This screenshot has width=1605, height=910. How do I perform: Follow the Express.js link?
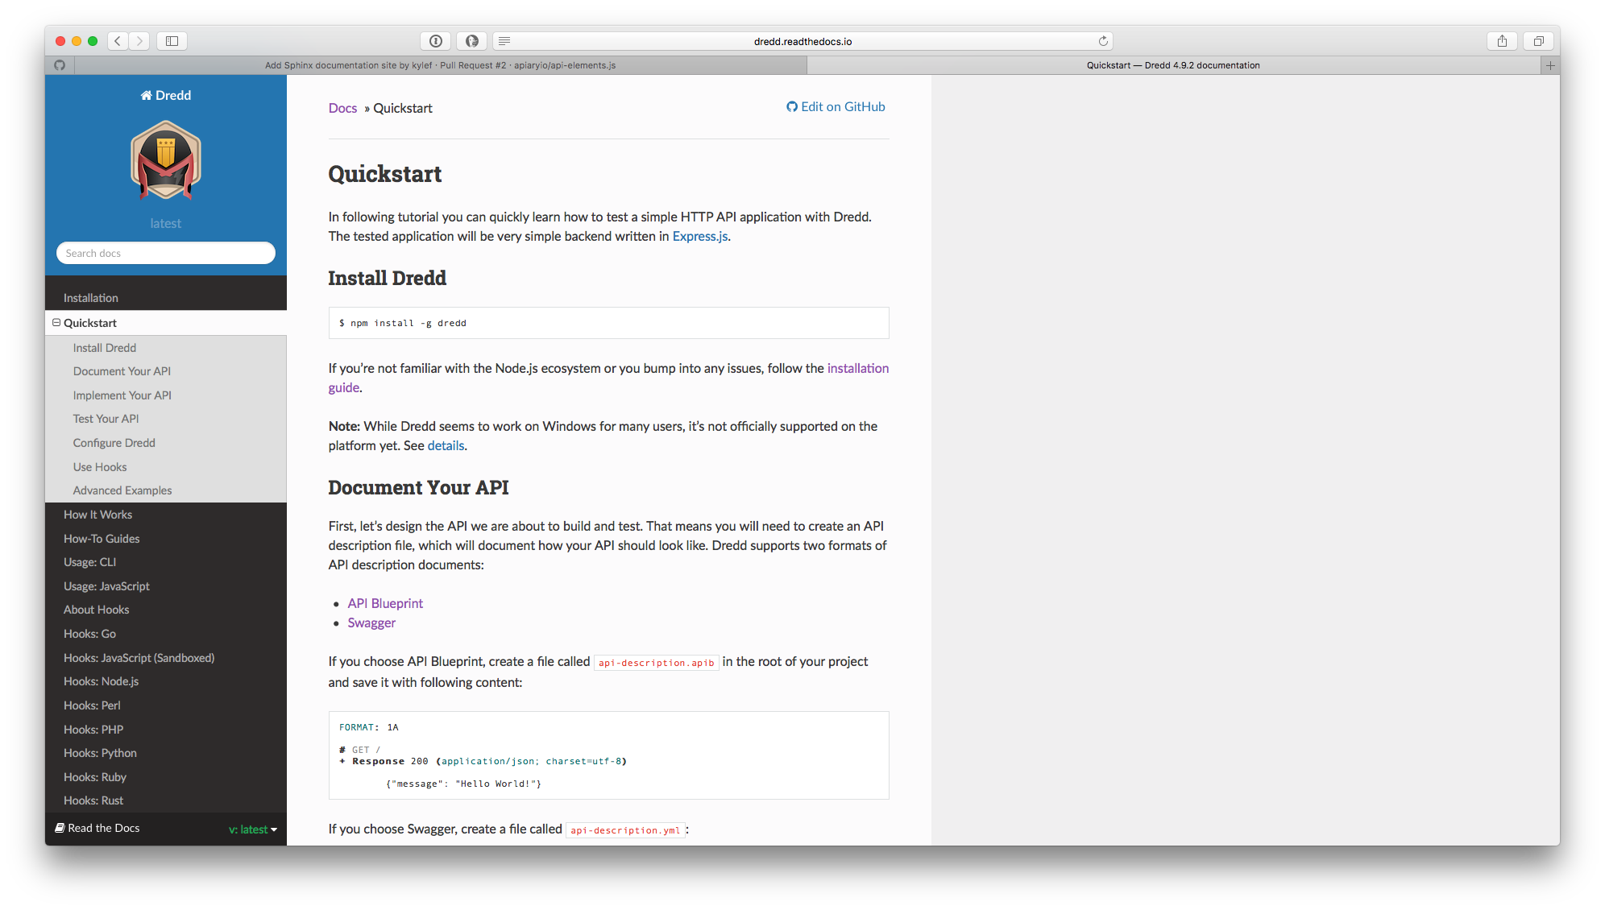[x=700, y=236]
